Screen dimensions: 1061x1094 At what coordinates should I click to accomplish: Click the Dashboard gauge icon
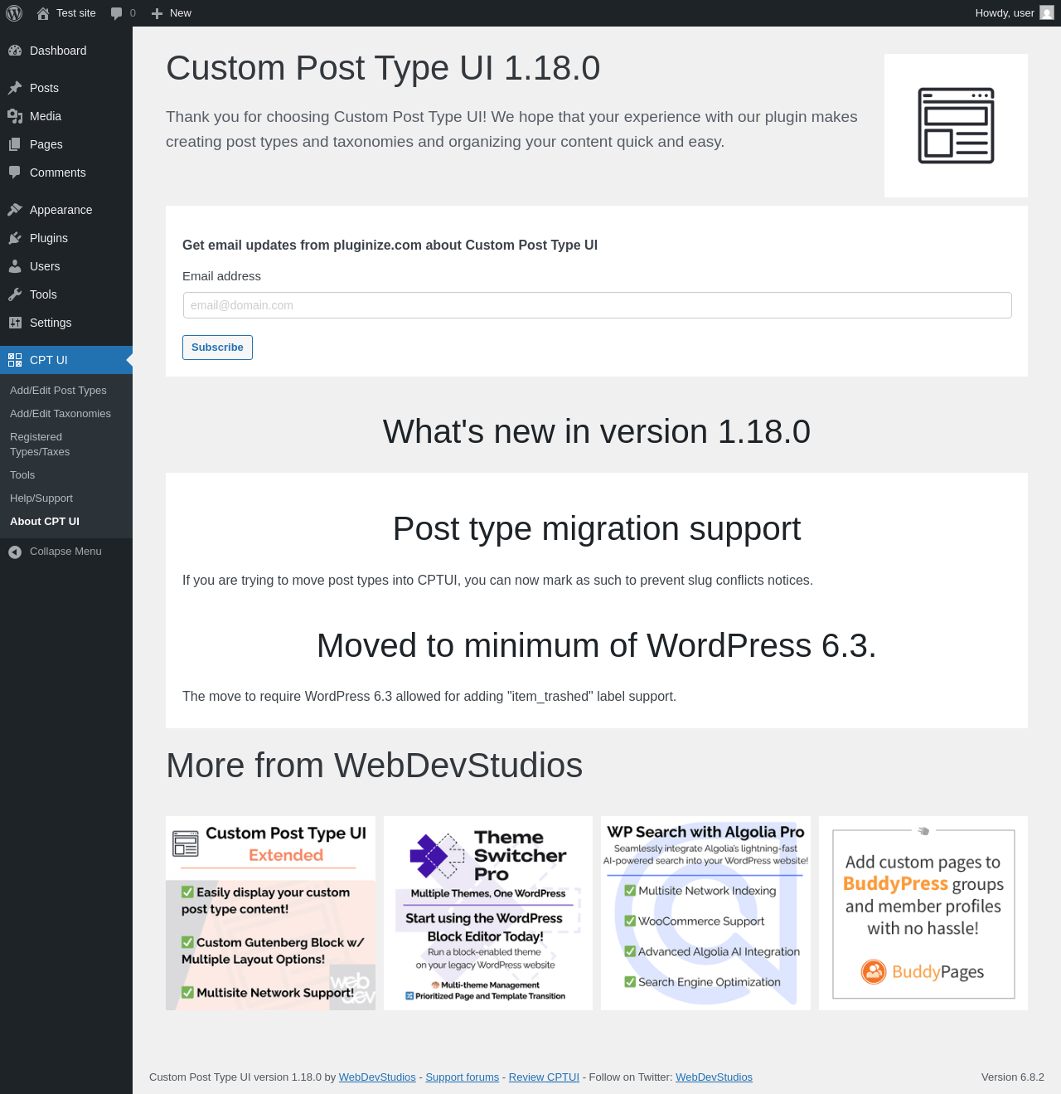tap(15, 51)
